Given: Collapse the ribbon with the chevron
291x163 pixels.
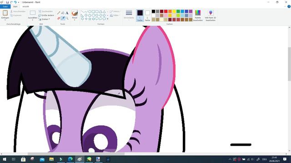Looking at the screenshot, I should tap(285, 6).
